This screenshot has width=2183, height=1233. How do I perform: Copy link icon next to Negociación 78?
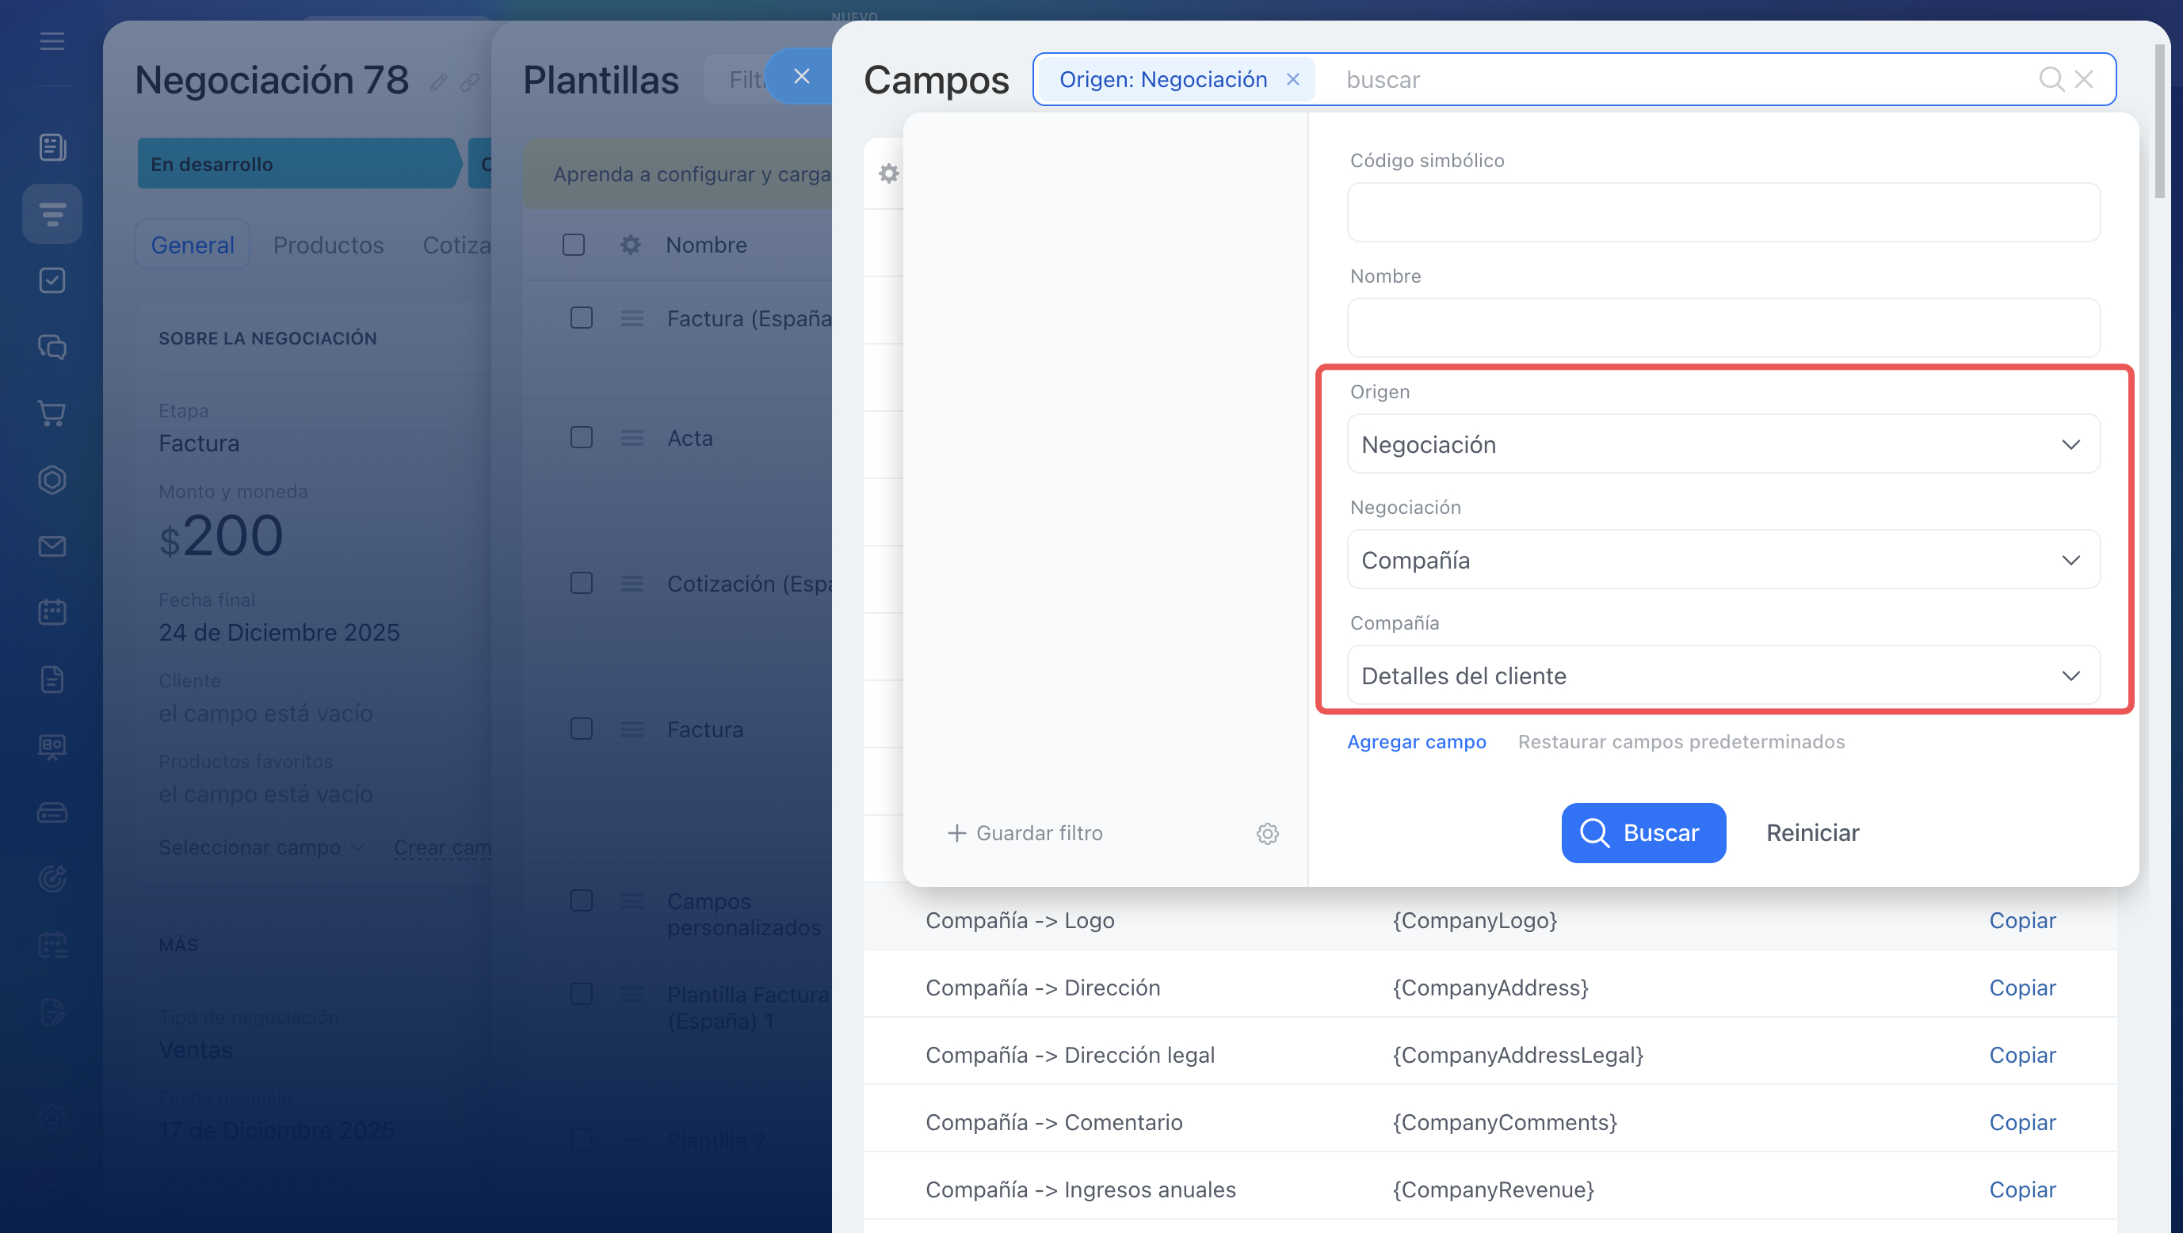click(469, 82)
